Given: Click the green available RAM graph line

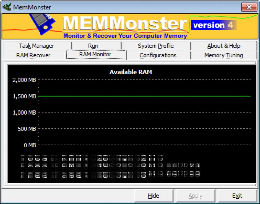Looking at the screenshot, I should click(x=144, y=96).
